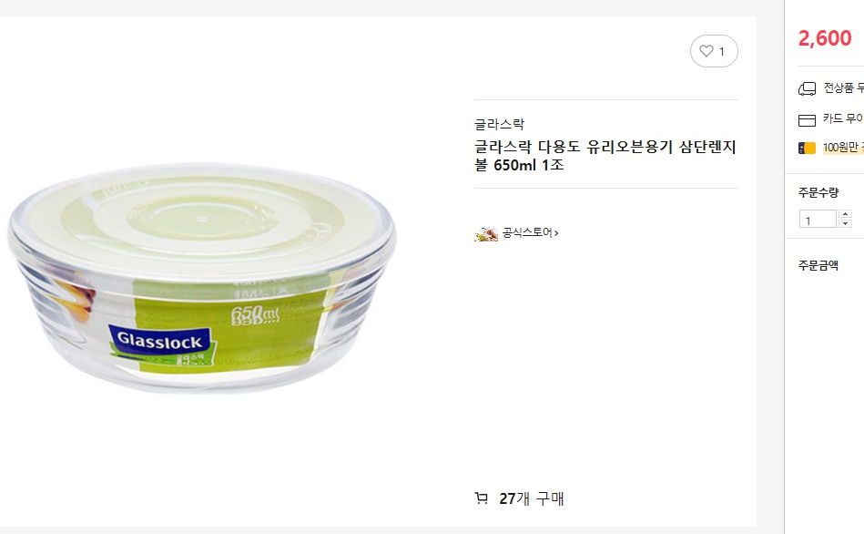864x534 pixels.
Task: Click the official store logo thumbnail
Action: [x=486, y=234]
